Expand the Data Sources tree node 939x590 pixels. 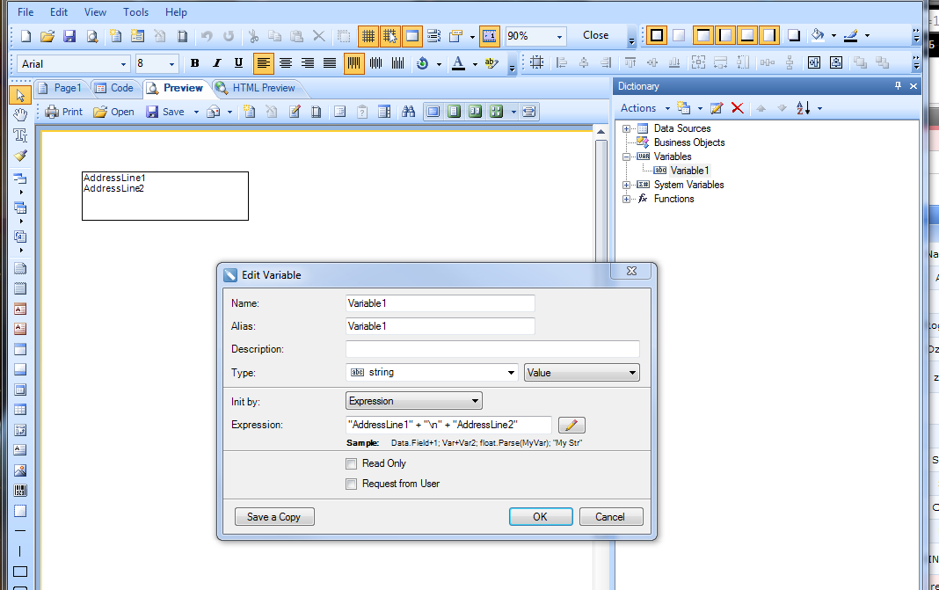coord(626,128)
